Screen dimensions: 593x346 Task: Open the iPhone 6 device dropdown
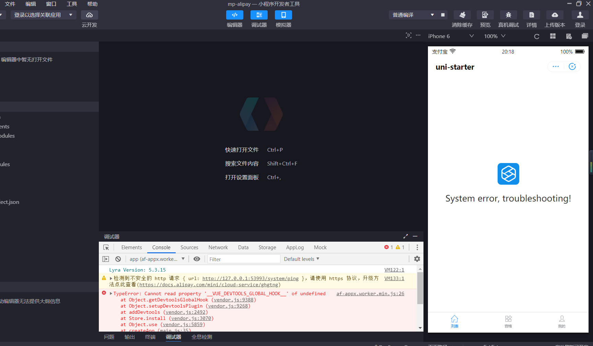coord(451,36)
